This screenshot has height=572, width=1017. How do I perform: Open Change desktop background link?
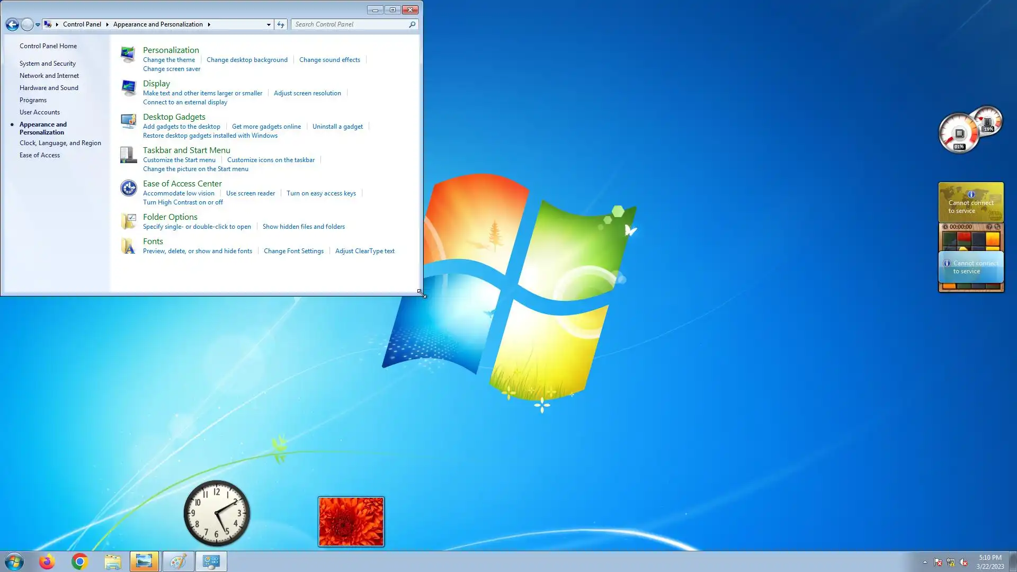click(247, 60)
